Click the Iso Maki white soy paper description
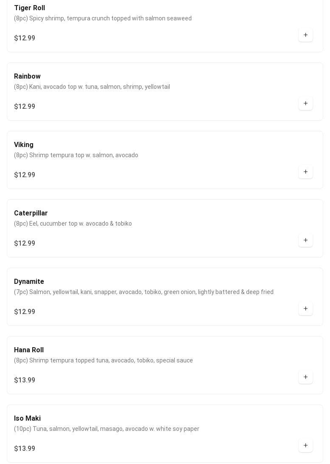 (x=106, y=429)
